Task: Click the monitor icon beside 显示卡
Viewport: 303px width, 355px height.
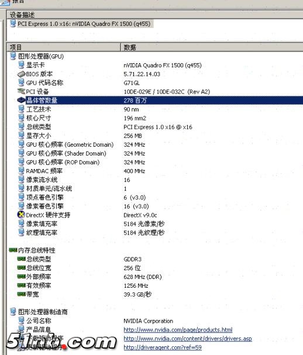Action: 21,65
